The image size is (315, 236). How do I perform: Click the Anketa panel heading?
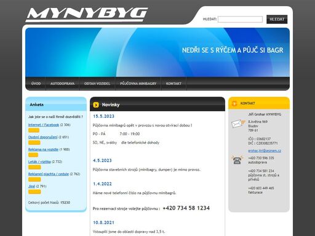[37, 104]
